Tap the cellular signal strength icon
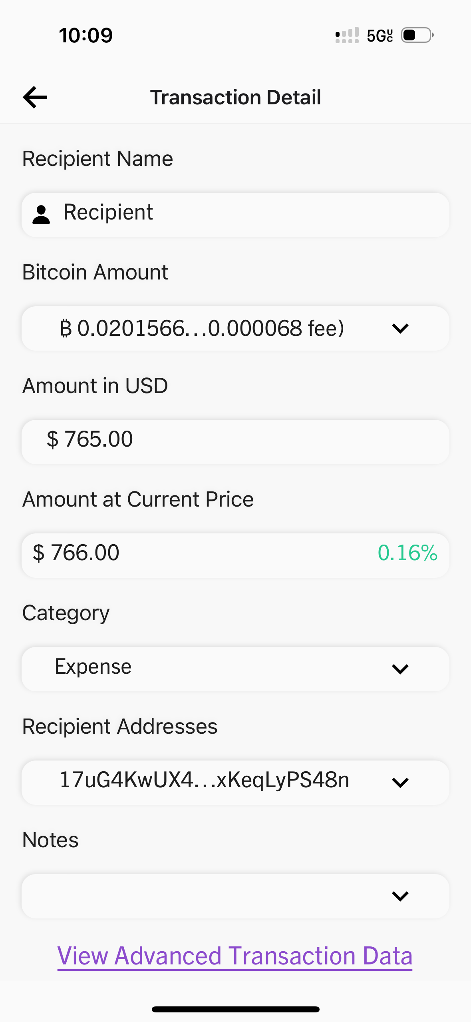The width and height of the screenshot is (471, 1022). [347, 35]
